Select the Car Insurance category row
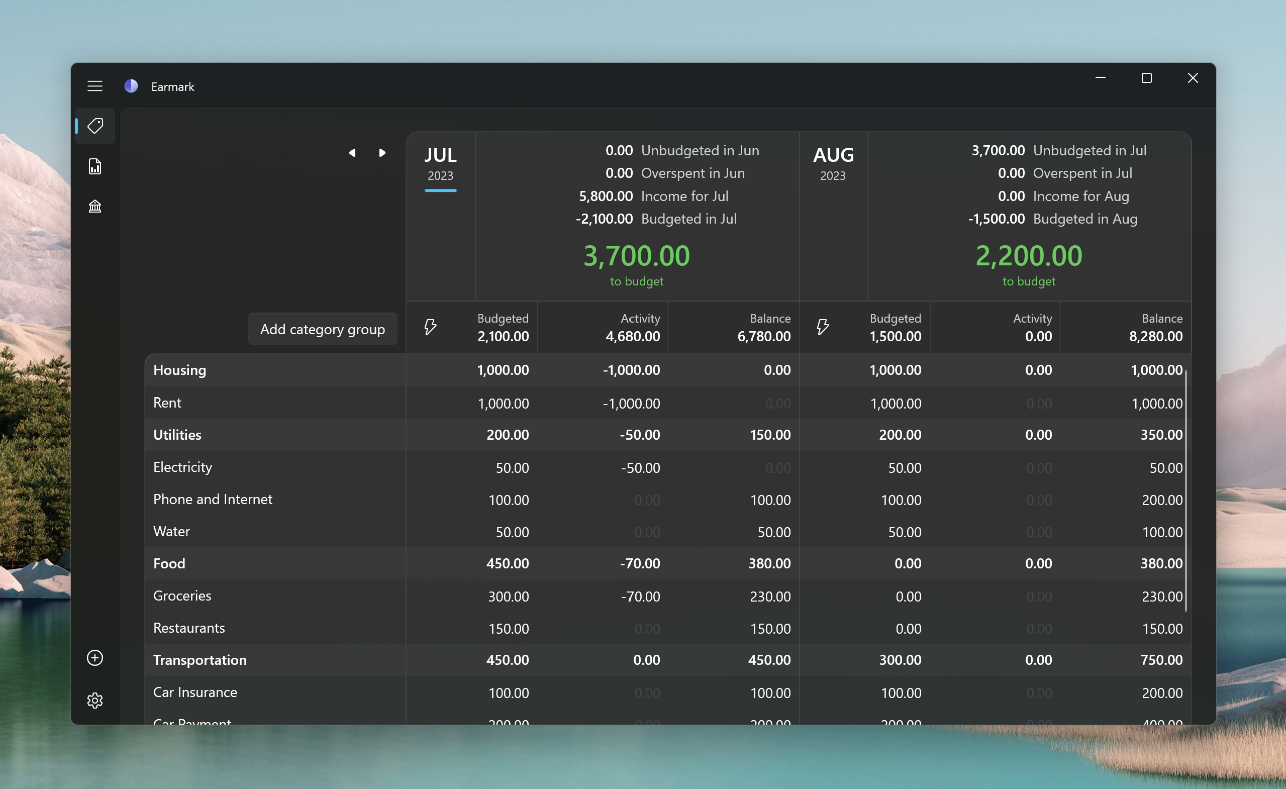 (195, 693)
